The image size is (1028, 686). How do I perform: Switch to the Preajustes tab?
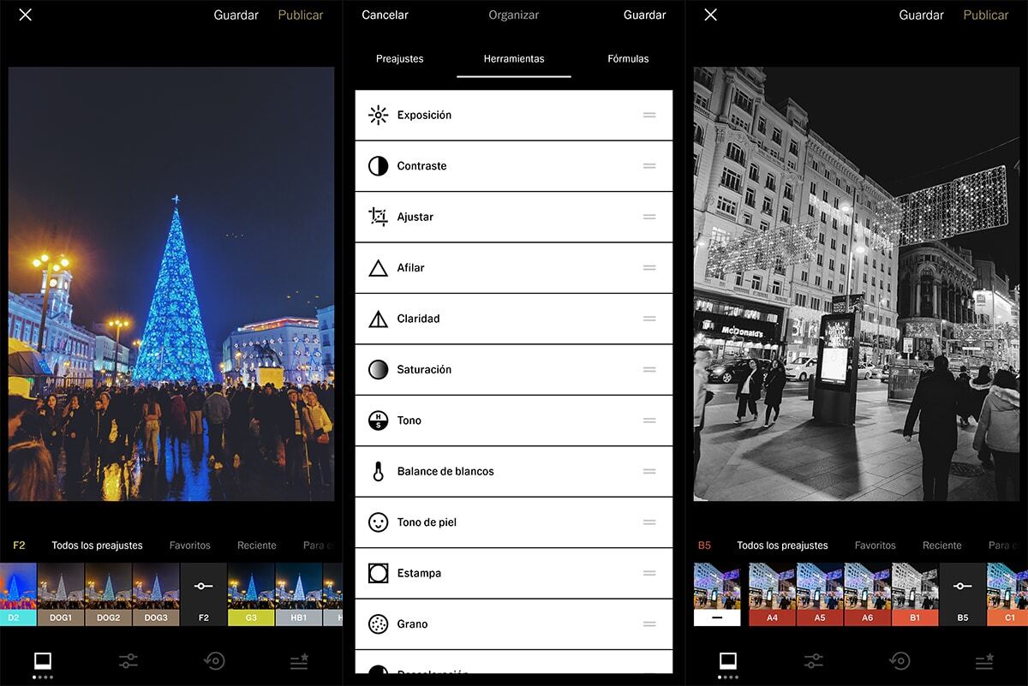(x=399, y=59)
